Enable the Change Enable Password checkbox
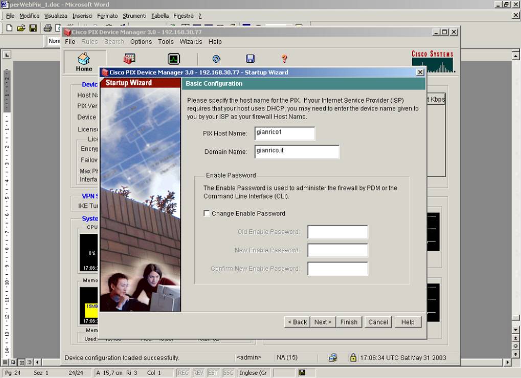The image size is (521, 378). tap(207, 213)
